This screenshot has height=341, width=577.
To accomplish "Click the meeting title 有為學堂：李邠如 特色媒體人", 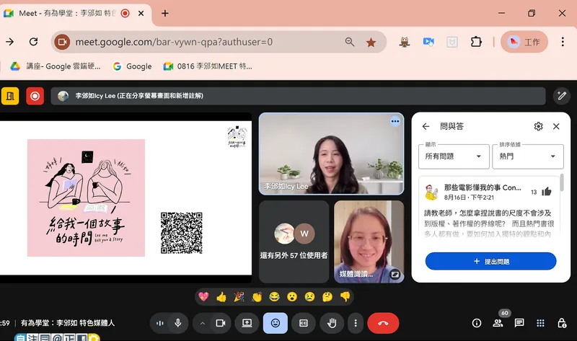I will pyautogui.click(x=68, y=323).
